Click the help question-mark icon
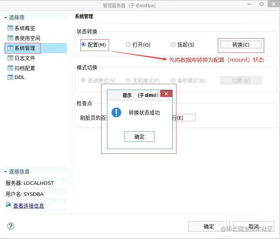Image resolution: width=280 pixels, height=239 pixels. (10, 226)
